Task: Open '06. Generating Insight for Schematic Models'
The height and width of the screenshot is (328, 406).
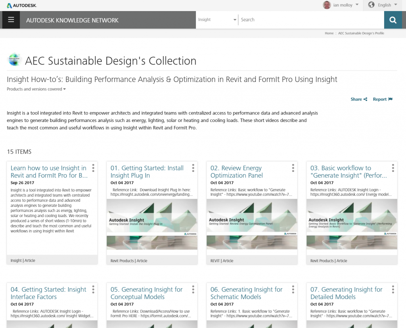Action: 246,293
